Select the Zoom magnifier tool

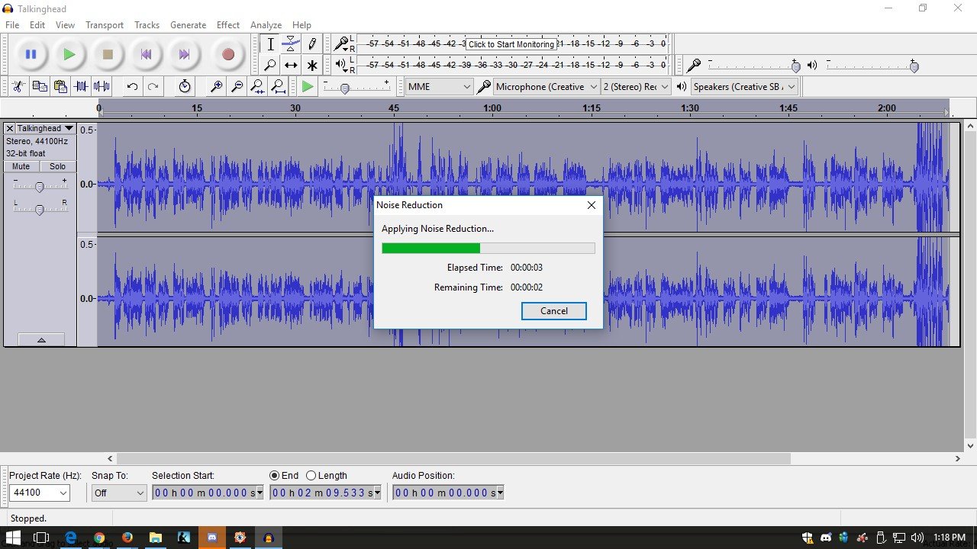(270, 65)
